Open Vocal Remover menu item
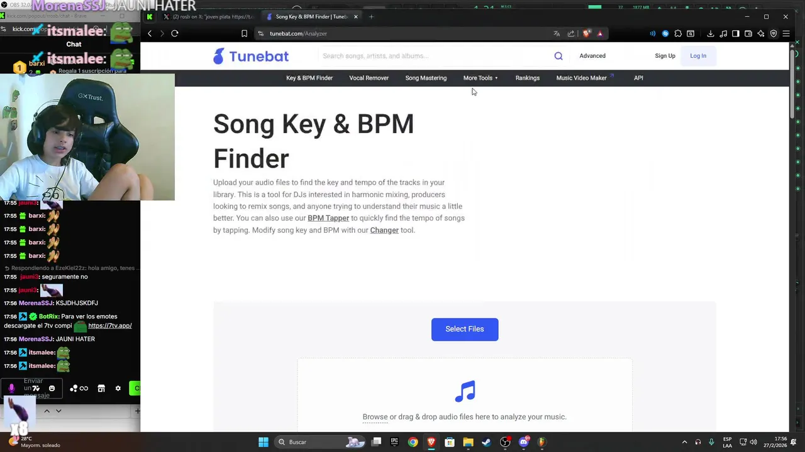This screenshot has width=805, height=452. point(369,78)
